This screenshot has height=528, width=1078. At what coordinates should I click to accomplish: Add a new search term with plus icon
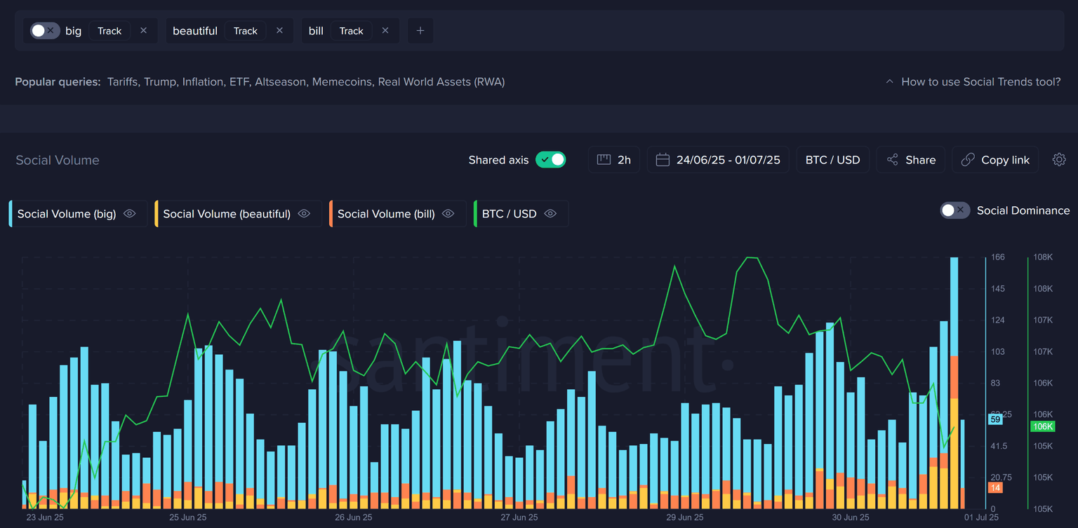tap(420, 31)
